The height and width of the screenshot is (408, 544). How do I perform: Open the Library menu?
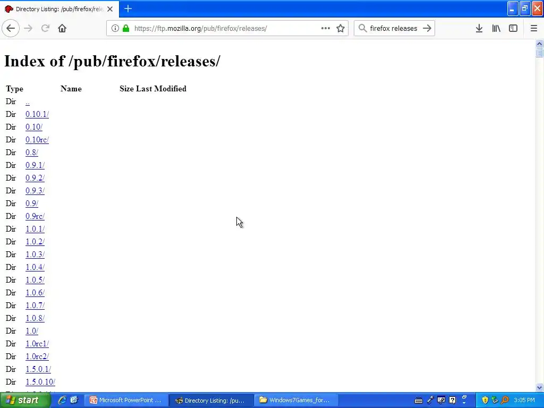(x=496, y=28)
